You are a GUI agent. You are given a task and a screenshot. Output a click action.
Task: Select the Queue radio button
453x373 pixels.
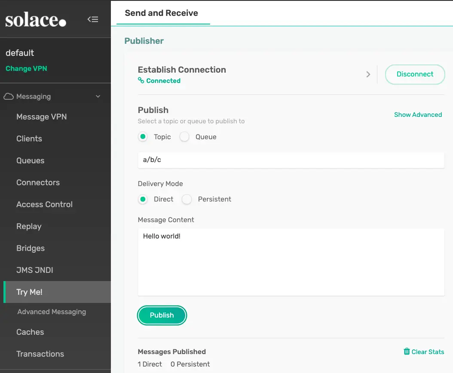click(x=184, y=137)
